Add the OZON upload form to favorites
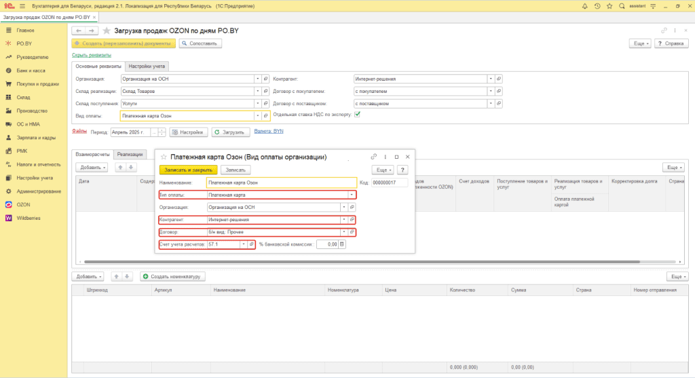 107,31
